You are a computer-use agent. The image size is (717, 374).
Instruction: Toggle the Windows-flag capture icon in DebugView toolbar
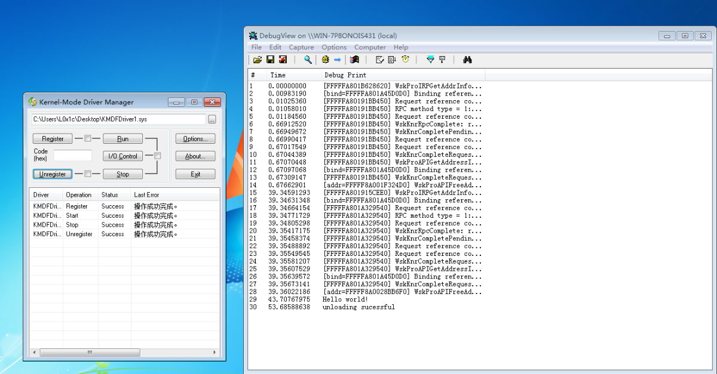pyautogui.click(x=354, y=60)
